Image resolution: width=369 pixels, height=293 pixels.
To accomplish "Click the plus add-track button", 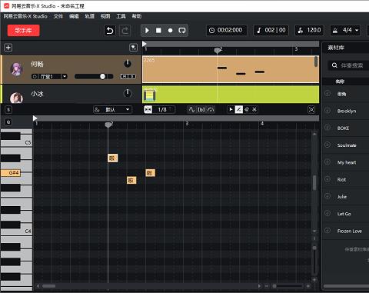I will [8, 48].
